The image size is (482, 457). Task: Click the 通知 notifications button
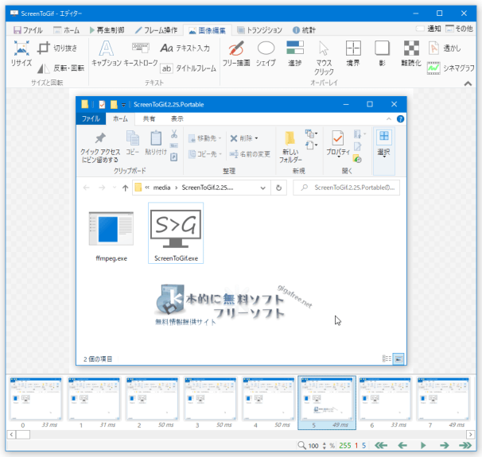coord(429,29)
